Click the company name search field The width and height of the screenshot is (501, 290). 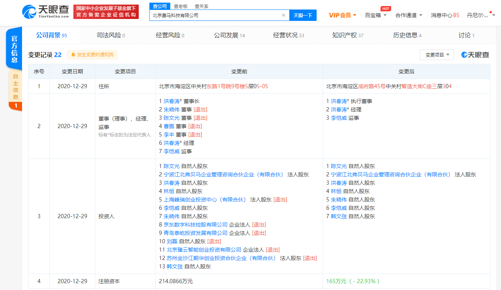pos(219,15)
